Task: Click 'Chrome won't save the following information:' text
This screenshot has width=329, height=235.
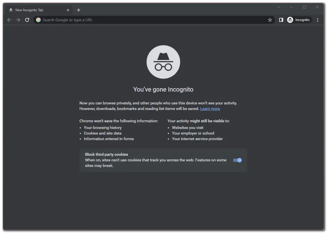Action: pos(119,121)
